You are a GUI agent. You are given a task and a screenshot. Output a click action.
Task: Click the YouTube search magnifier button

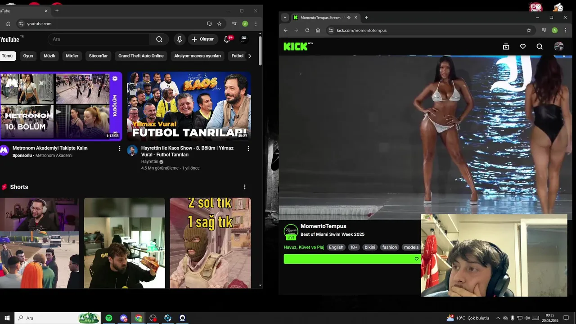pos(159,39)
